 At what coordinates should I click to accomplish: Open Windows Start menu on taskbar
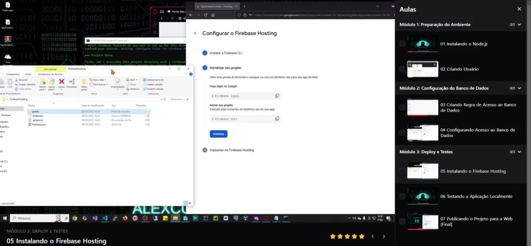pyautogui.click(x=5, y=218)
